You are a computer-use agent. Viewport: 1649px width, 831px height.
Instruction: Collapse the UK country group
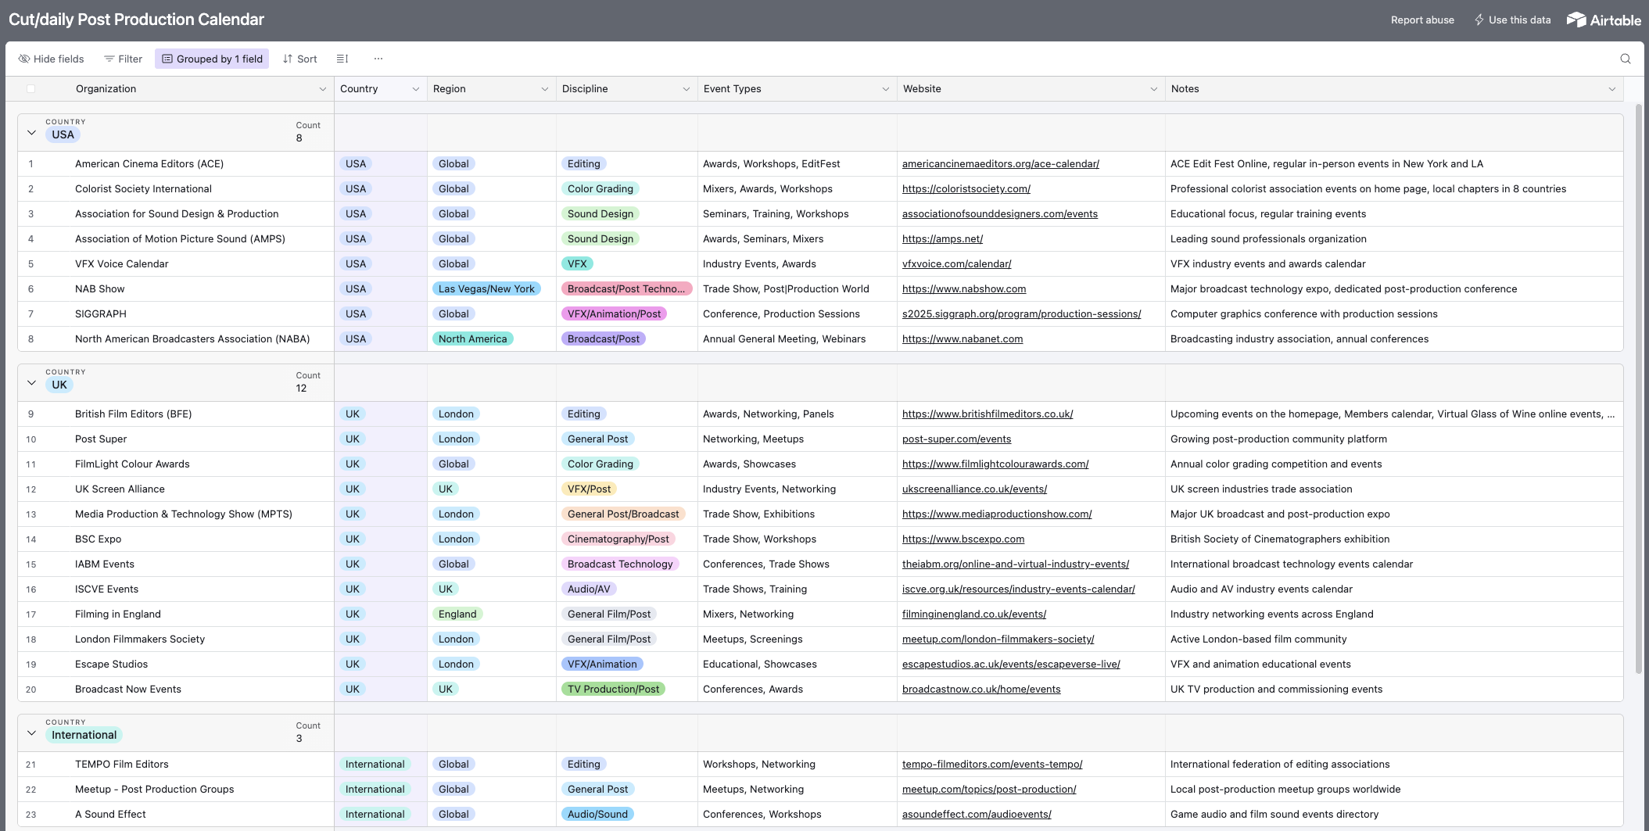31,383
